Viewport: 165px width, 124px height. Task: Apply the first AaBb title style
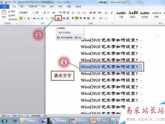pyautogui.click(x=121, y=14)
